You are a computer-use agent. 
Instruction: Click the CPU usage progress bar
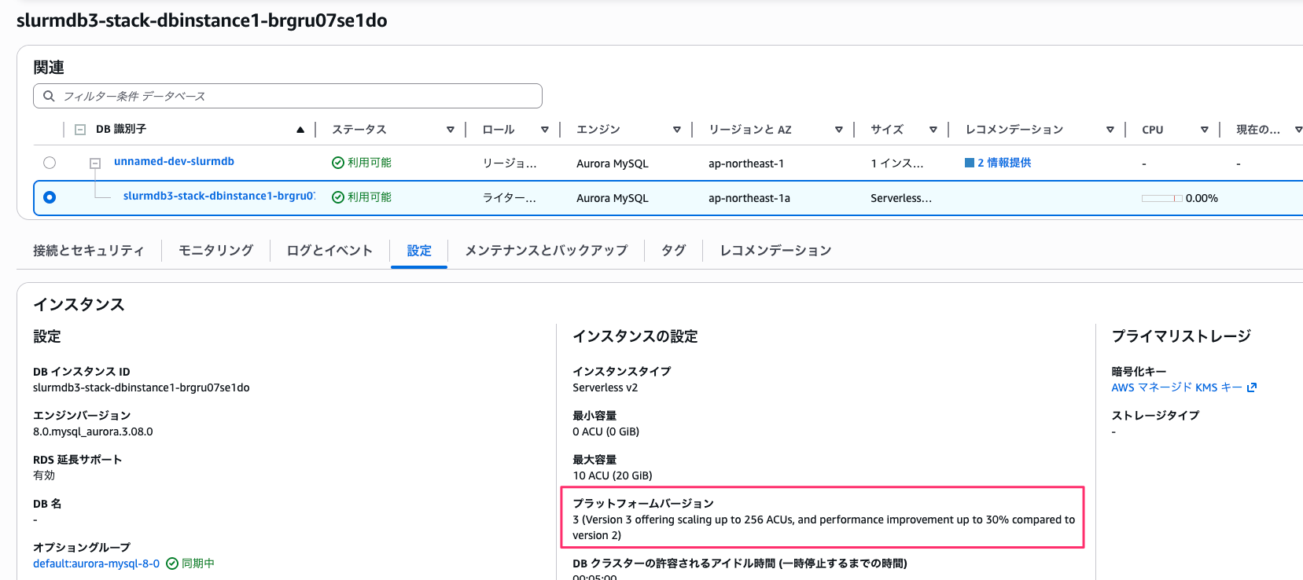click(1161, 198)
